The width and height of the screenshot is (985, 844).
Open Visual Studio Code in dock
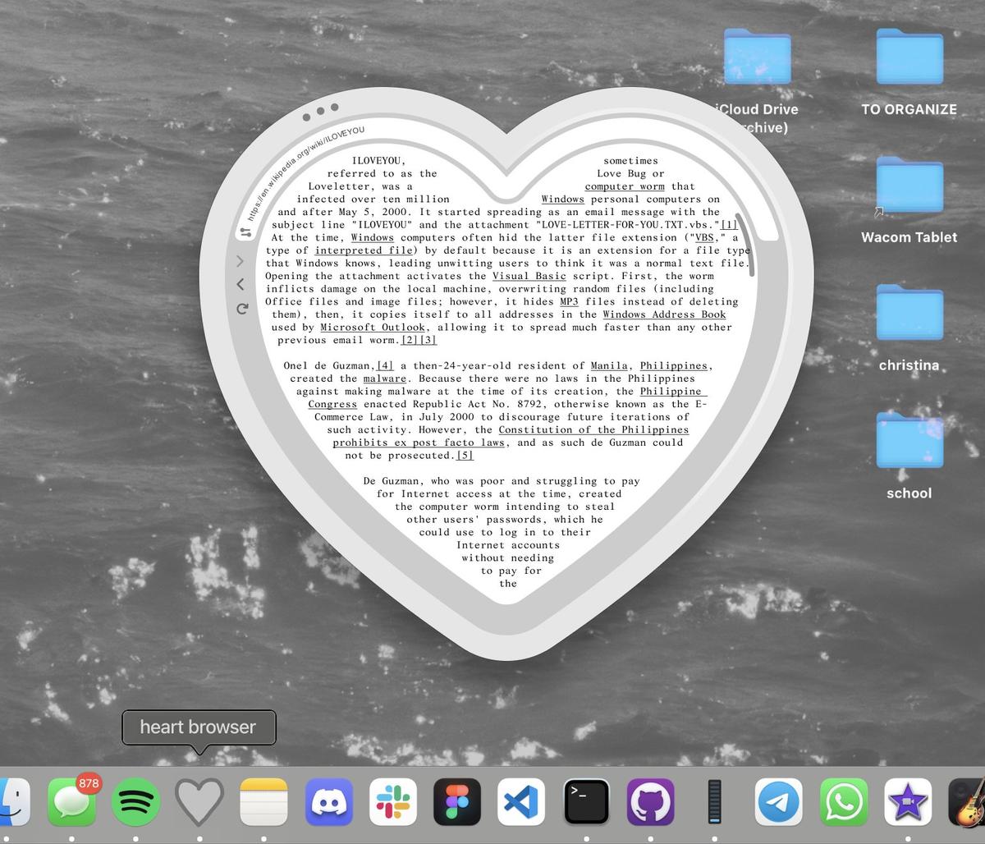tap(521, 801)
